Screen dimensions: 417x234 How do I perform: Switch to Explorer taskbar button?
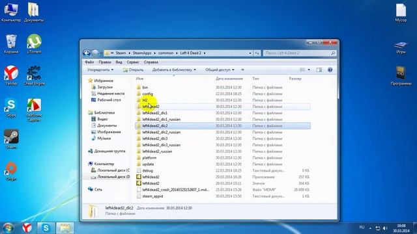(65, 228)
